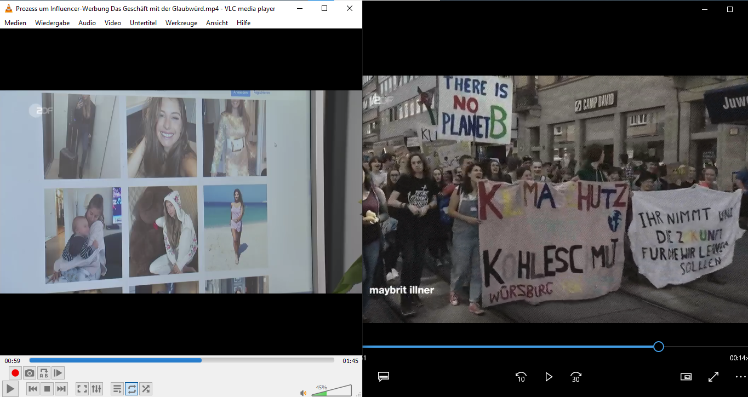This screenshot has height=397, width=748.
Task: Toggle VLC fullscreen mode
Action: click(x=82, y=389)
